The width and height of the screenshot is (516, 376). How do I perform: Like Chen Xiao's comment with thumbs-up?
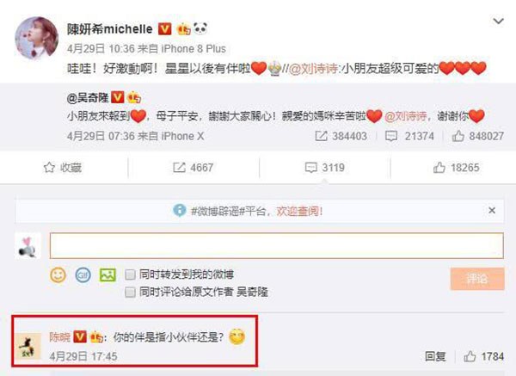(x=470, y=356)
